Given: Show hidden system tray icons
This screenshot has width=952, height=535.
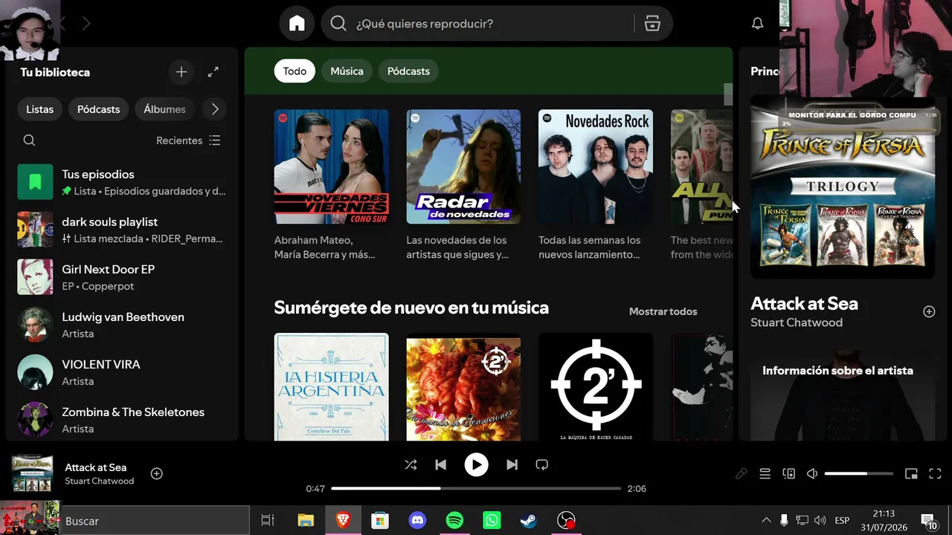Looking at the screenshot, I should pos(766,520).
